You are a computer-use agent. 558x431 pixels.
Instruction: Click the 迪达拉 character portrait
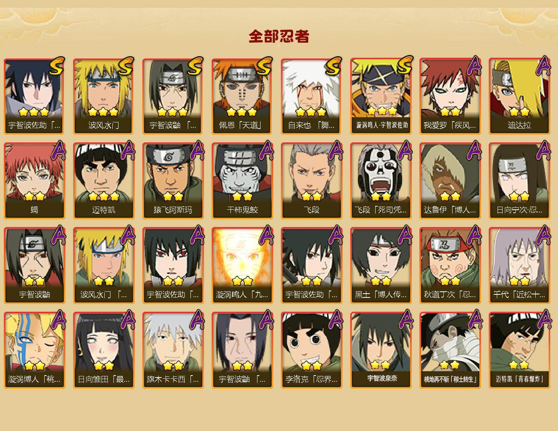519,88
